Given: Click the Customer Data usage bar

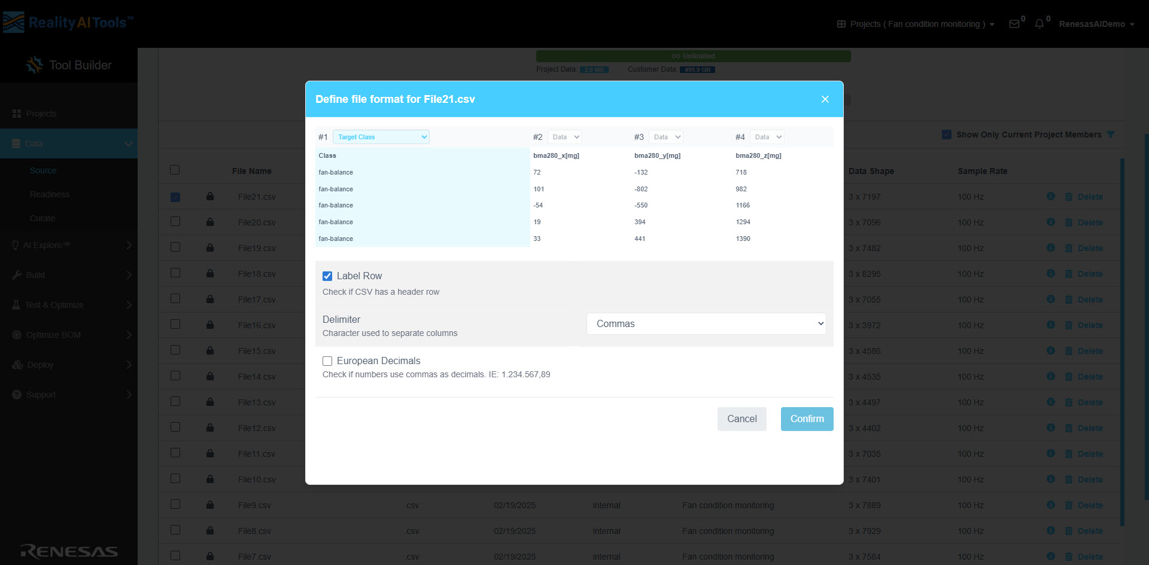Looking at the screenshot, I should pos(697,69).
